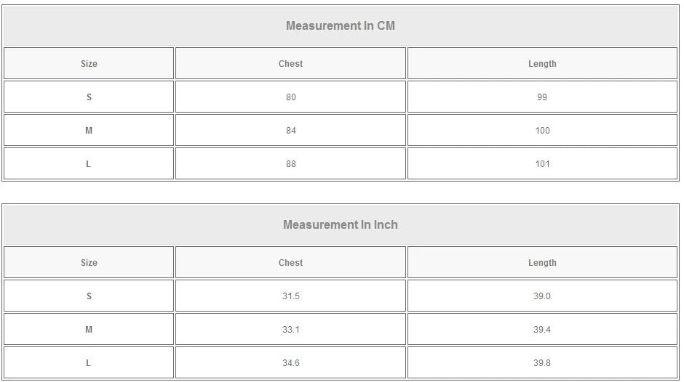
Task: Click the 39.4 inch length cell
Action: click(x=542, y=330)
